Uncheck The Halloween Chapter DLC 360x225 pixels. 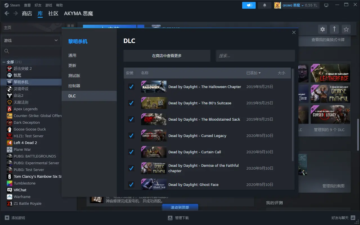(131, 87)
